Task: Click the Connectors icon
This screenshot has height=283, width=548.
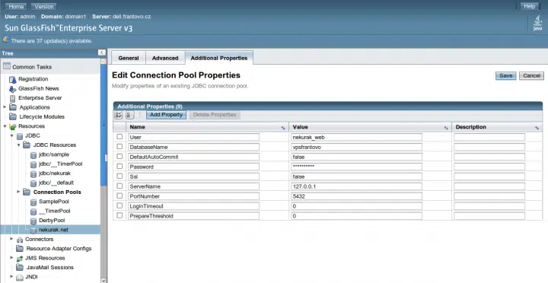Action: [20, 240]
